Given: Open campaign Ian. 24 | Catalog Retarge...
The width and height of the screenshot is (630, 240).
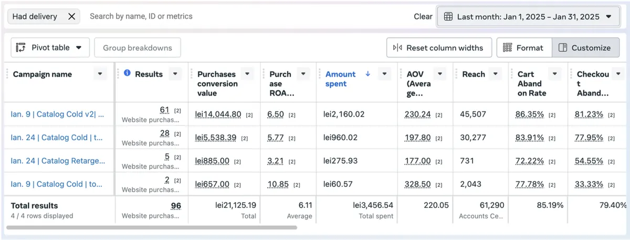Looking at the screenshot, I should tap(57, 161).
